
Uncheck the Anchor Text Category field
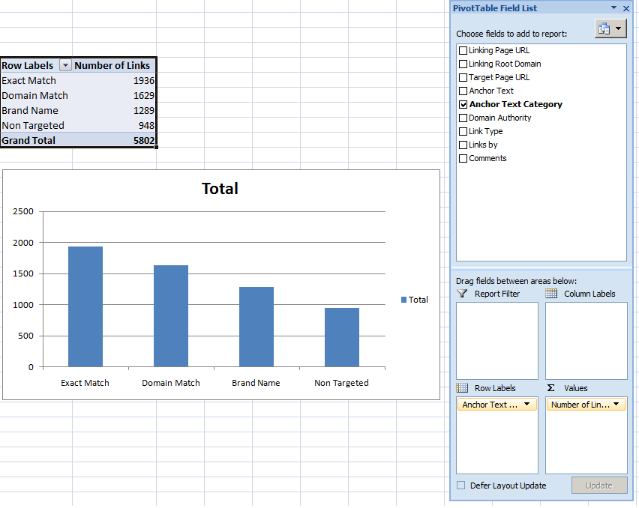click(x=463, y=104)
